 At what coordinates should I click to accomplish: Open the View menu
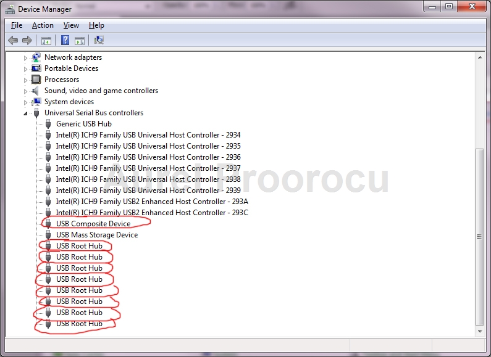(x=71, y=25)
